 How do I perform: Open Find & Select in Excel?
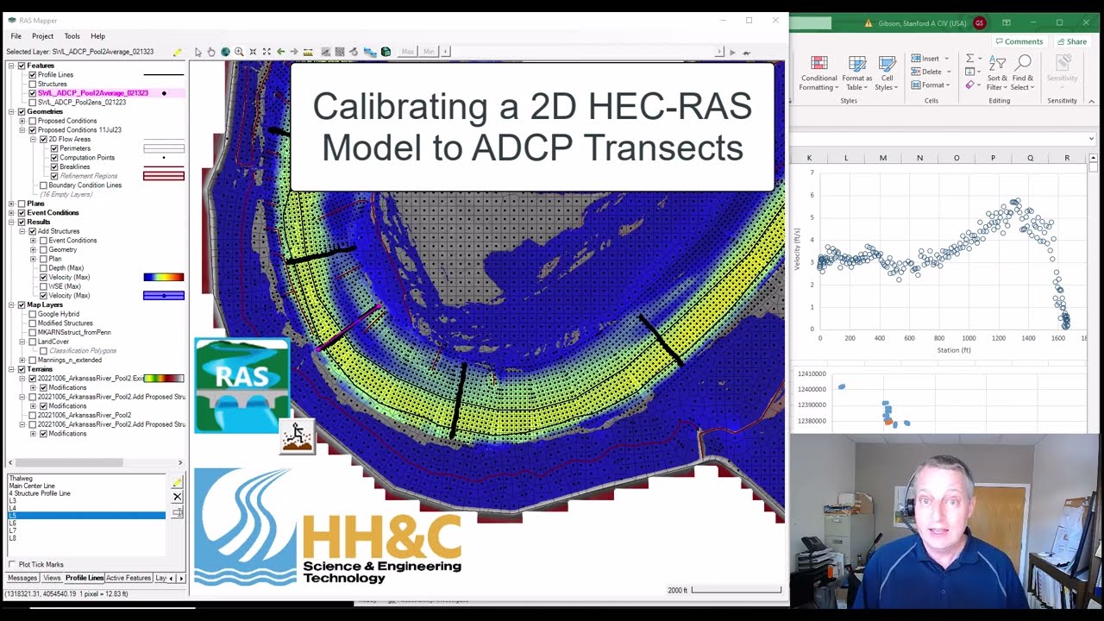[1023, 73]
